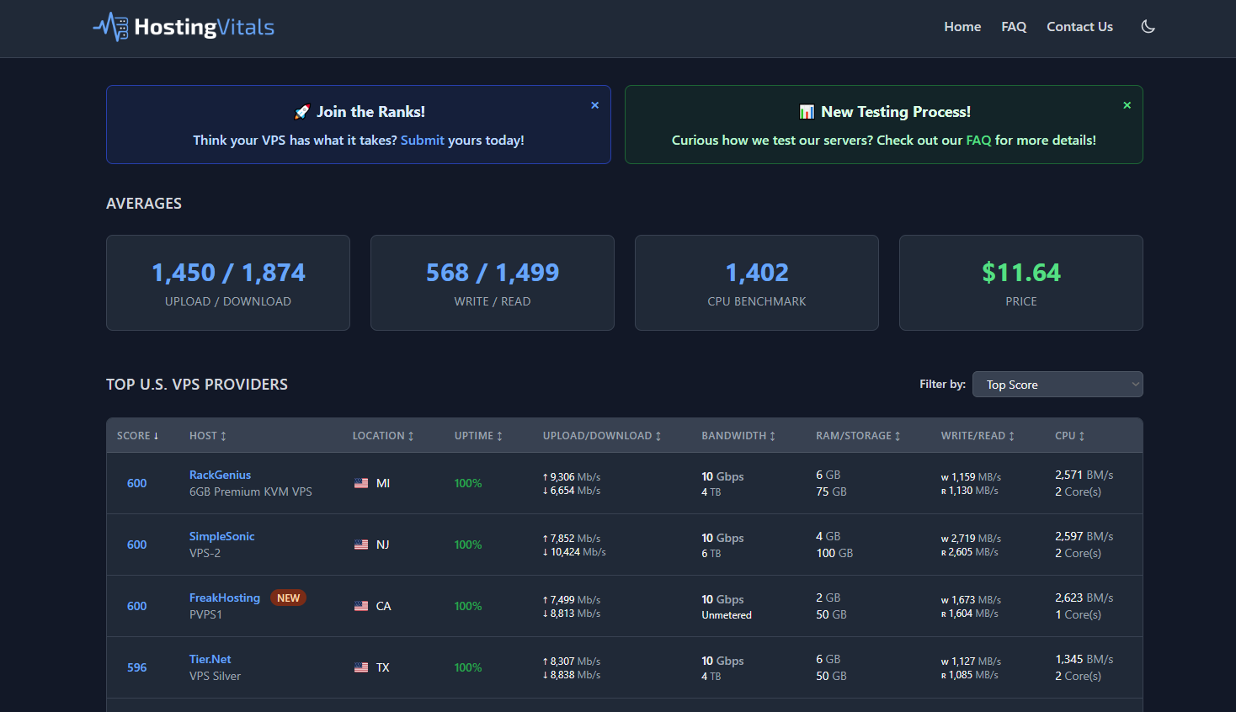Select the CPU Benchmark average card

(757, 283)
